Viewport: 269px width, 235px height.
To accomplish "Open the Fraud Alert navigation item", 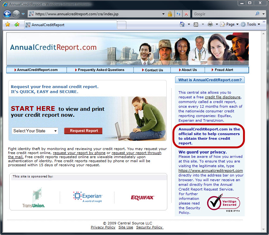I will [x=227, y=70].
